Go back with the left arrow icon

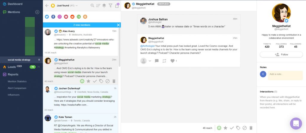47,6
